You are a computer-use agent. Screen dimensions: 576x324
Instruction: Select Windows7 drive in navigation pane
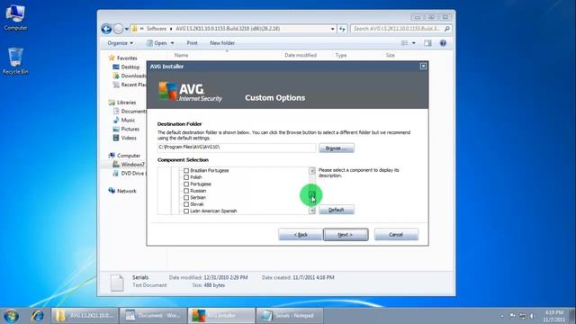(x=129, y=164)
